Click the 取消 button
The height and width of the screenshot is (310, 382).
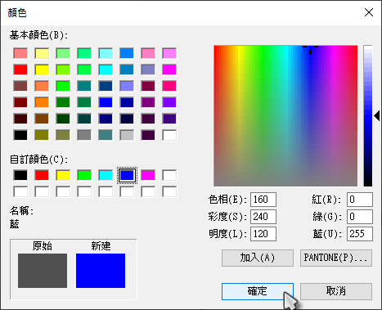click(x=336, y=291)
